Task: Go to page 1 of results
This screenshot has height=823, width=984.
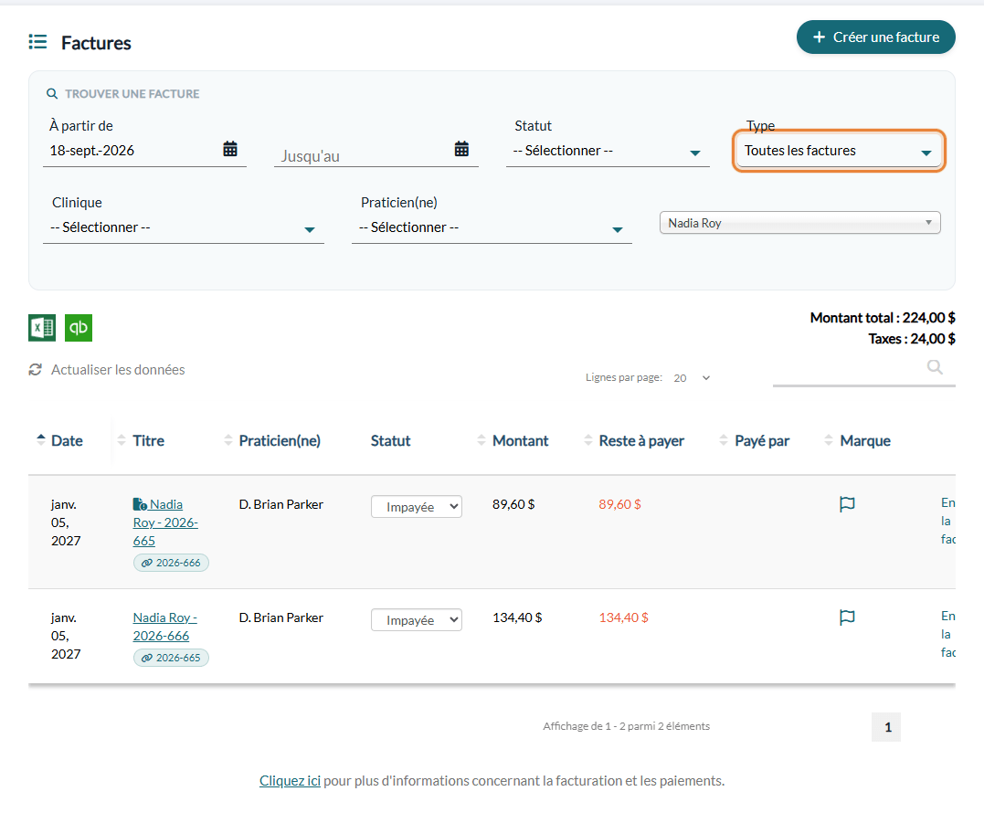Action: pos(886,727)
